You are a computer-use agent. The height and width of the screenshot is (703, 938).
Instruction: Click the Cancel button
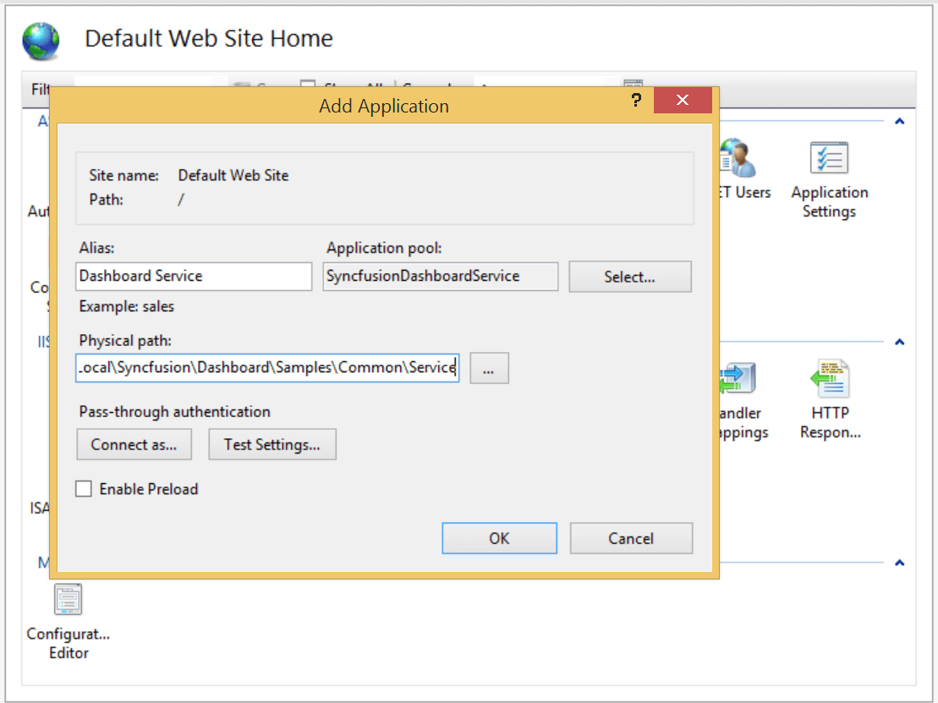click(631, 539)
